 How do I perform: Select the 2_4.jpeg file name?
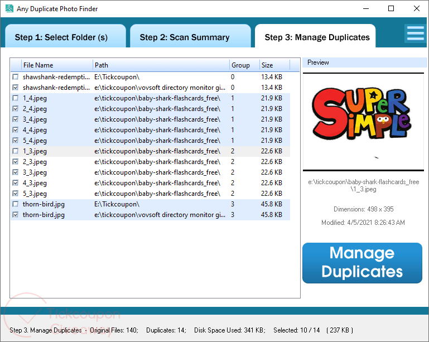35,109
